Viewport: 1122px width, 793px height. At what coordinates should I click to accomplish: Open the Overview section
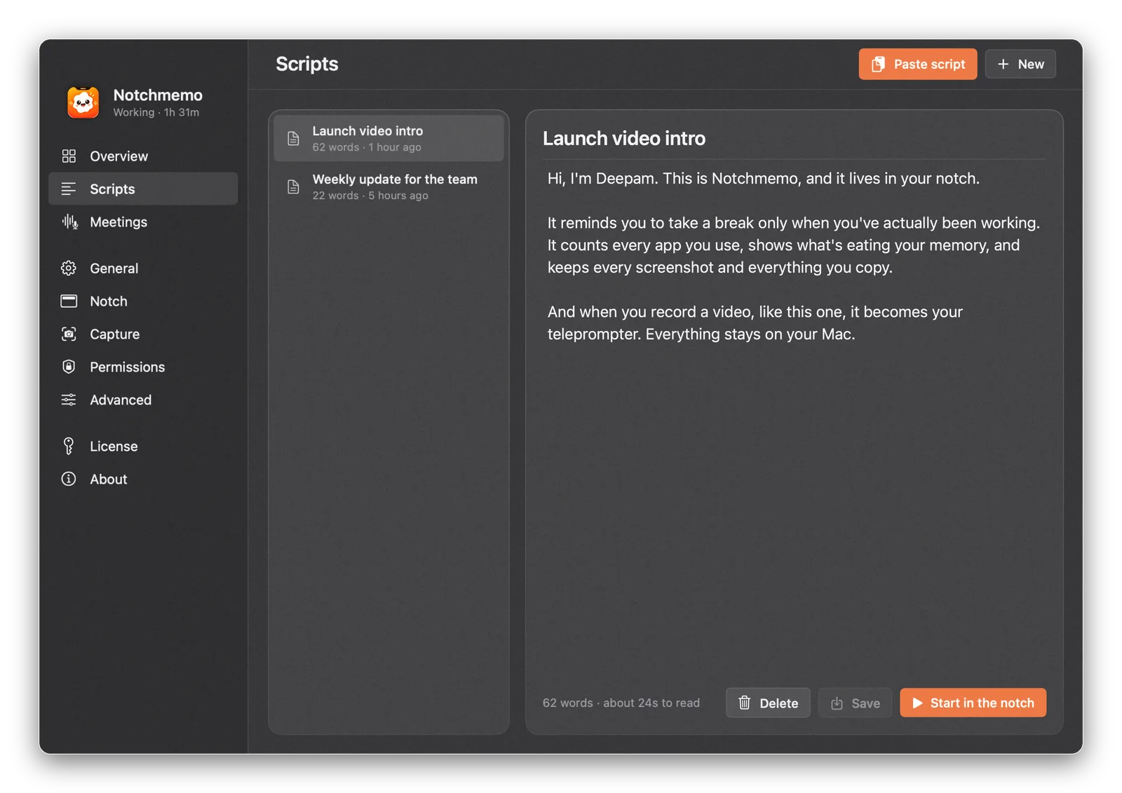[143, 156]
